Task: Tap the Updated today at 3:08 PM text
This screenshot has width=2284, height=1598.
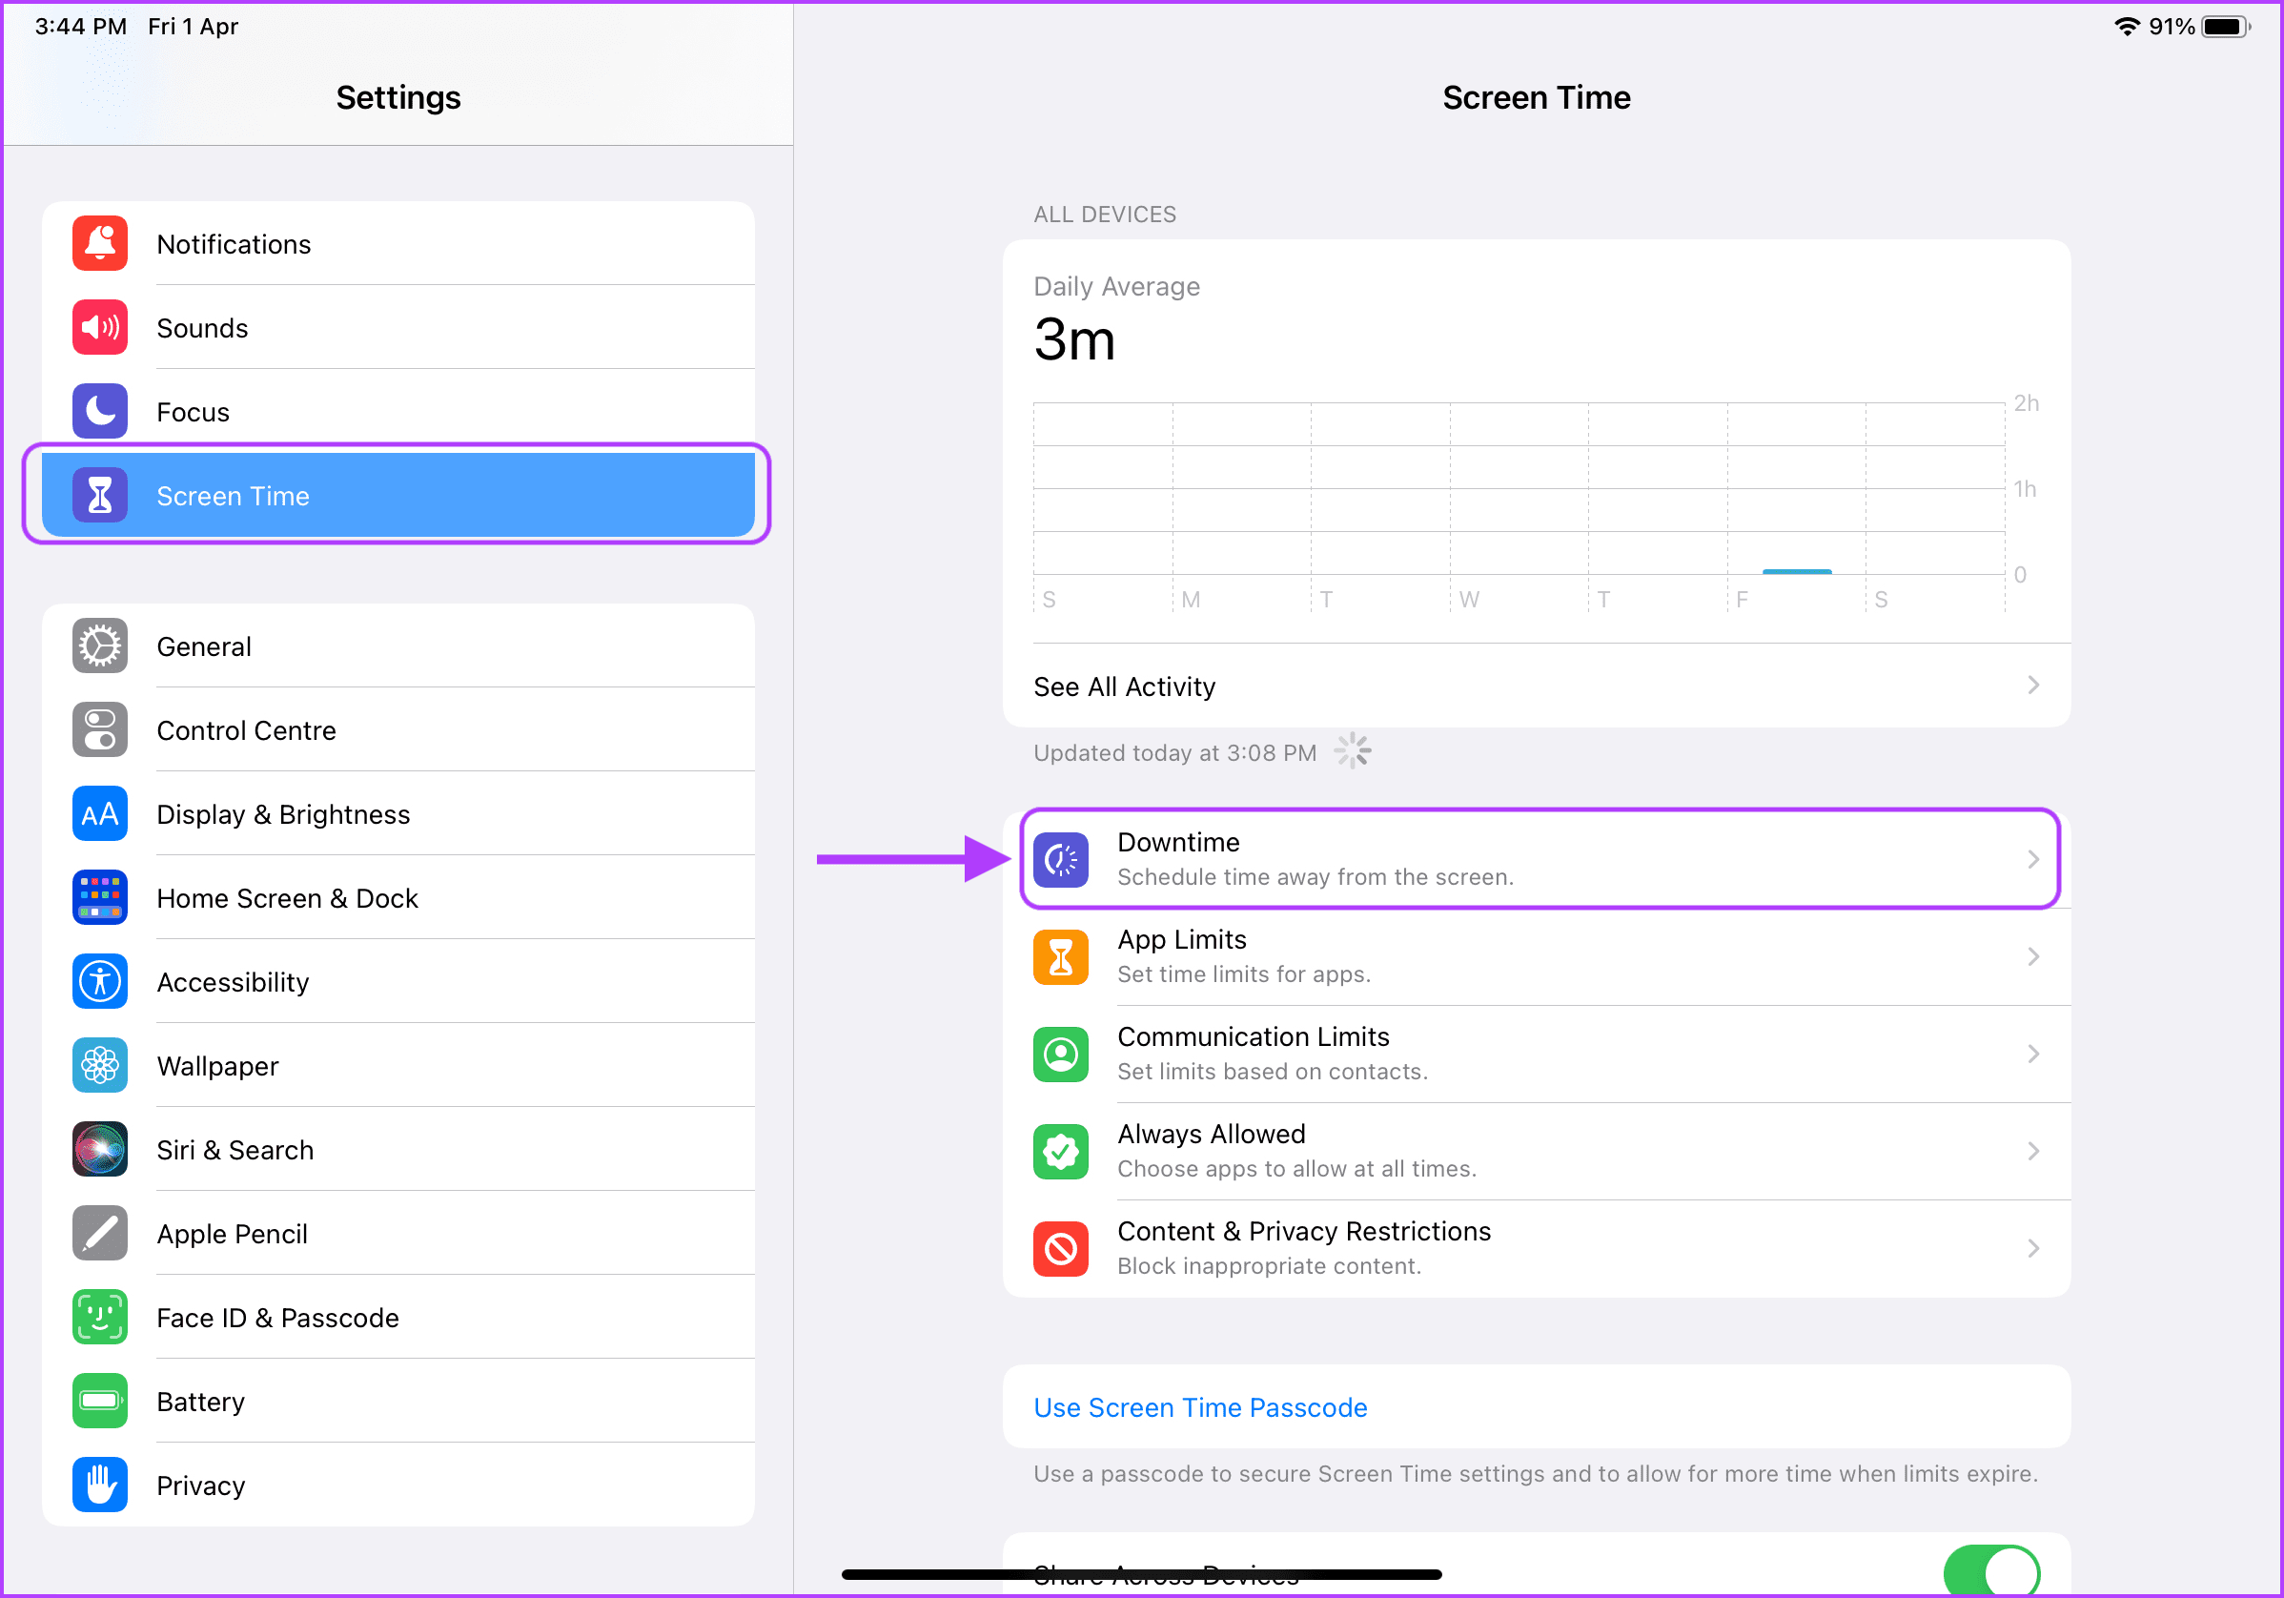Action: point(1173,752)
